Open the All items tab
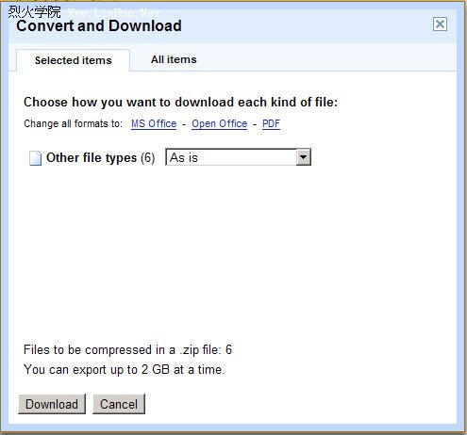467x435 pixels. coord(174,59)
